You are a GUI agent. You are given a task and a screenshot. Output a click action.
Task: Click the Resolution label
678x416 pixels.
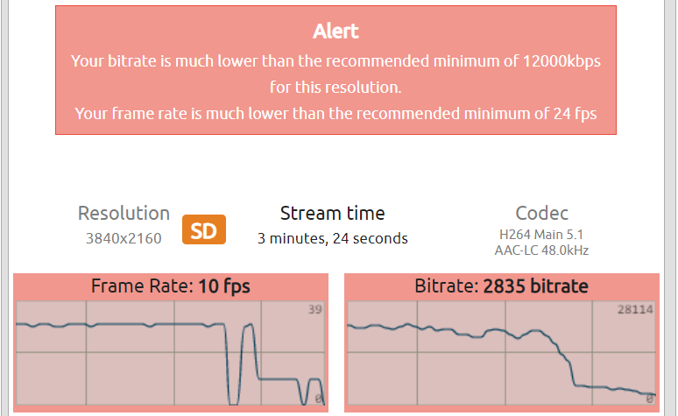click(124, 213)
